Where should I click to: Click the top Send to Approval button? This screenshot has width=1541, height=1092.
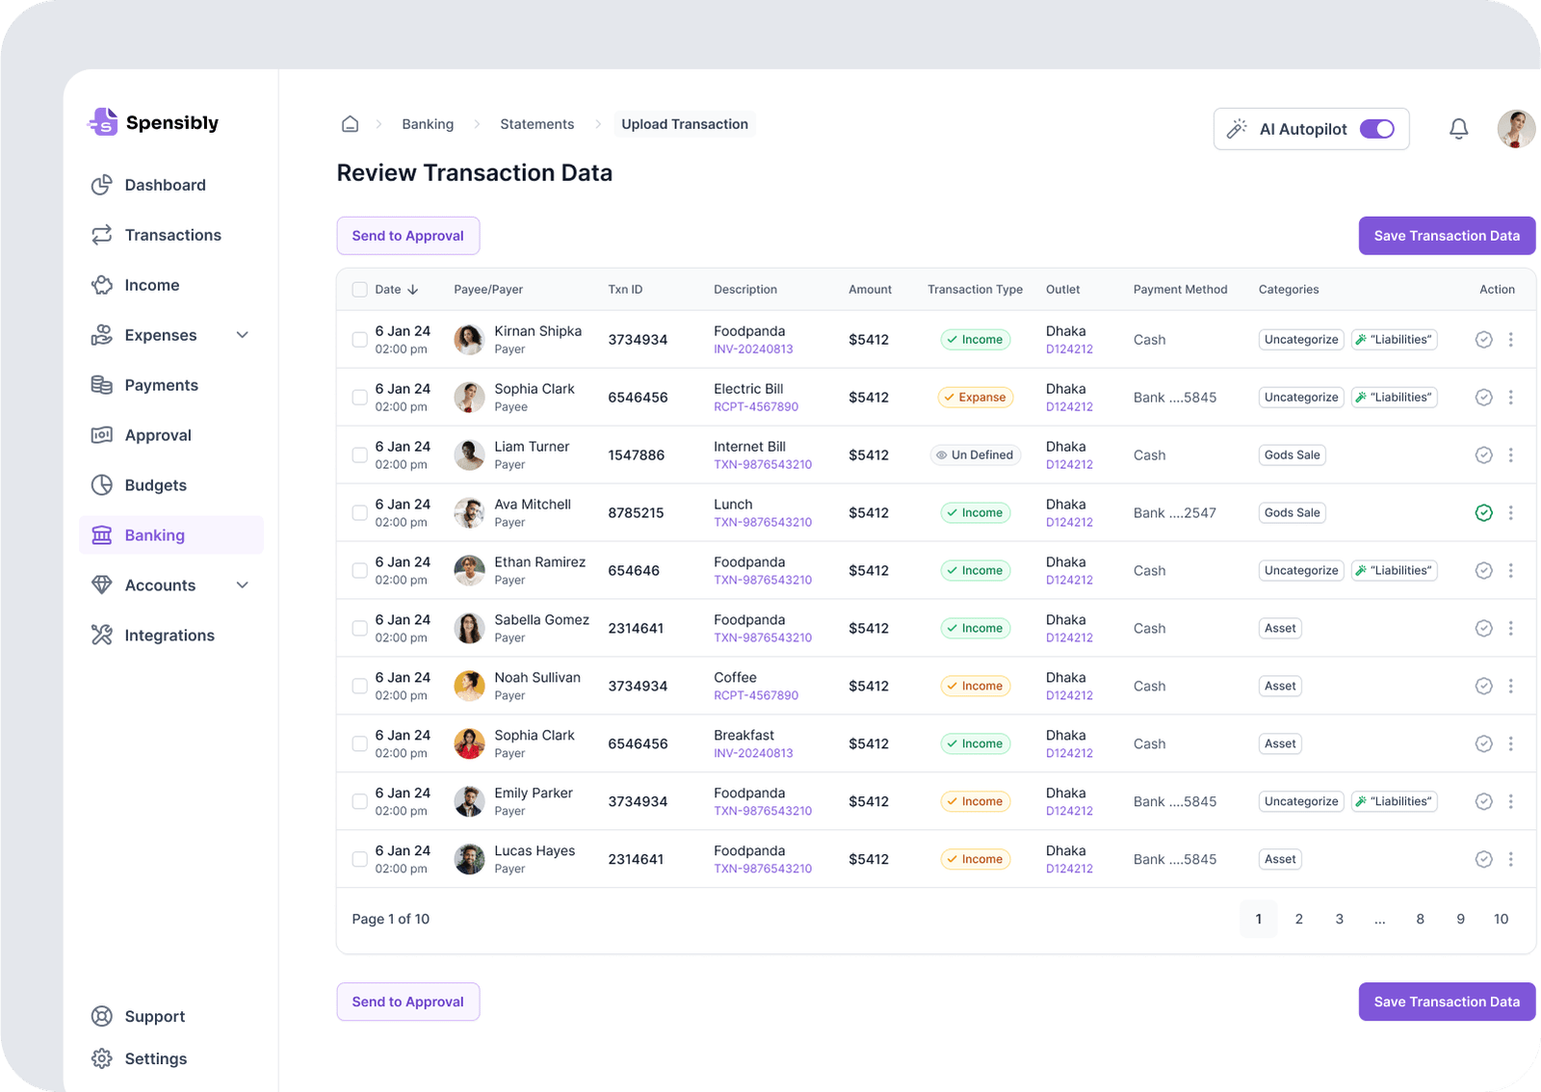407,236
